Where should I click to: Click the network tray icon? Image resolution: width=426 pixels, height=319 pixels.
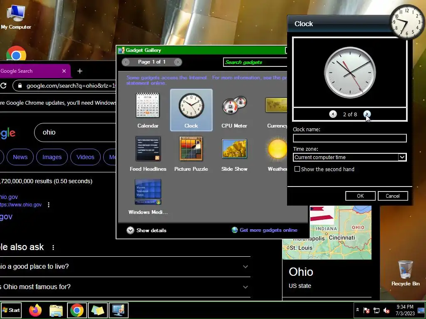click(376, 310)
